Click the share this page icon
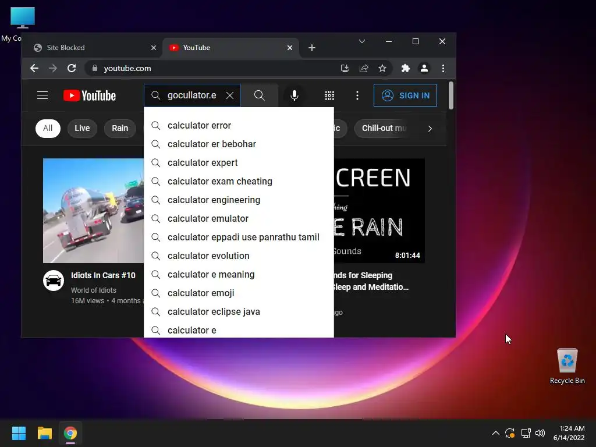The width and height of the screenshot is (596, 447). point(364,69)
